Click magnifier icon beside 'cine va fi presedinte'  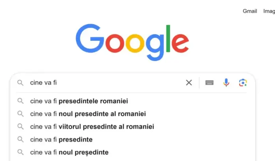tap(20, 139)
